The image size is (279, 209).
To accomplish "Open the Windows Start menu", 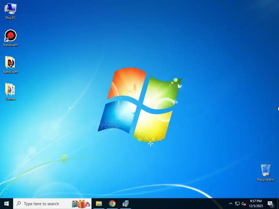I will click(x=7, y=204).
